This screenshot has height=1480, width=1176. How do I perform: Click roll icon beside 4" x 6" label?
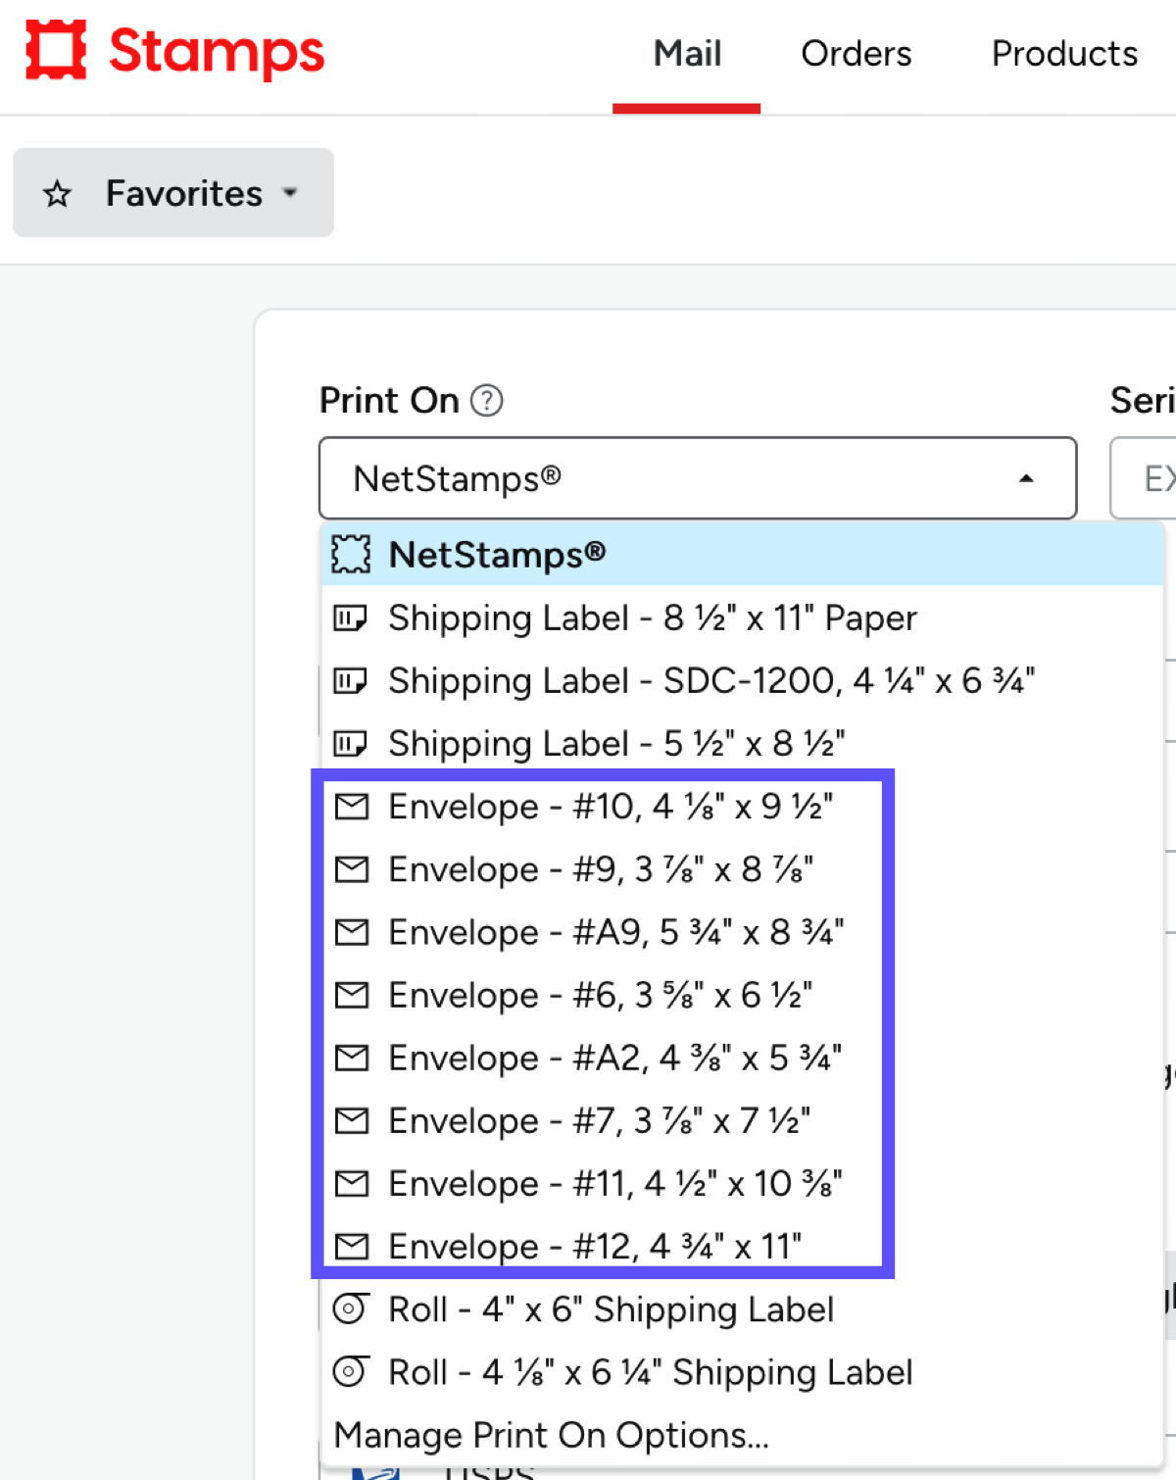click(350, 1308)
